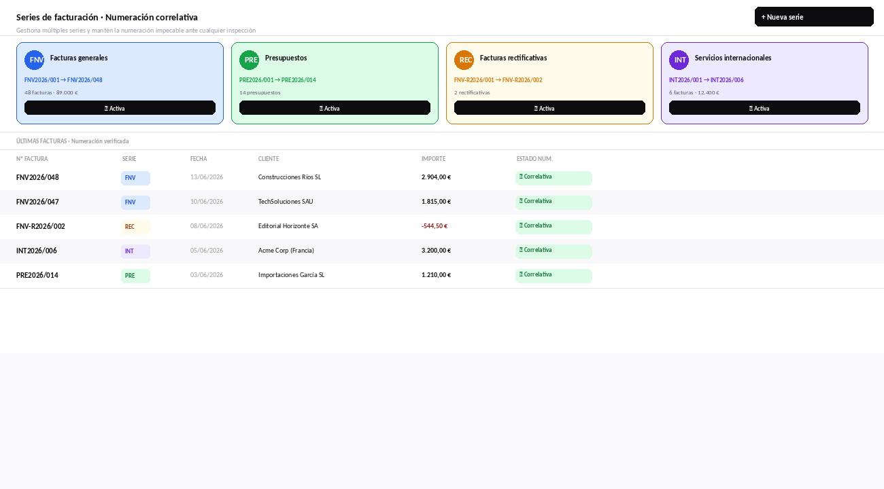Viewport: 884px width, 489px height.
Task: Click Correlativa status for FNV2026/047
Action: pyautogui.click(x=554, y=202)
